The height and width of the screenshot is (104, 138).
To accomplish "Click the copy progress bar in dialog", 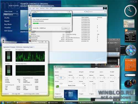I will pos(52,23).
